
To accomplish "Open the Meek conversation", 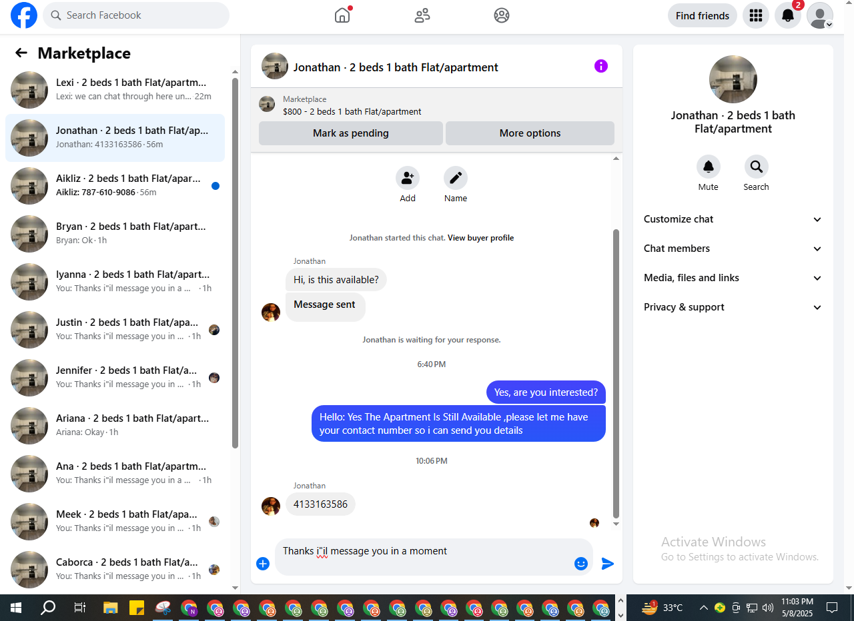I will (115, 522).
